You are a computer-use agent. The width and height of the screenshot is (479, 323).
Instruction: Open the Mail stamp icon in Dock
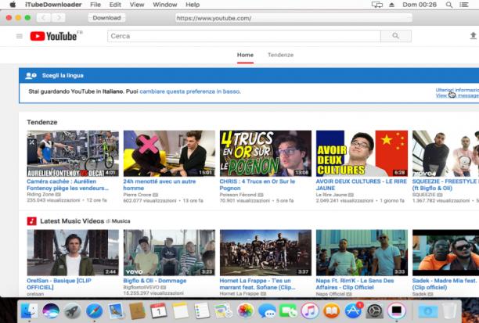116,310
